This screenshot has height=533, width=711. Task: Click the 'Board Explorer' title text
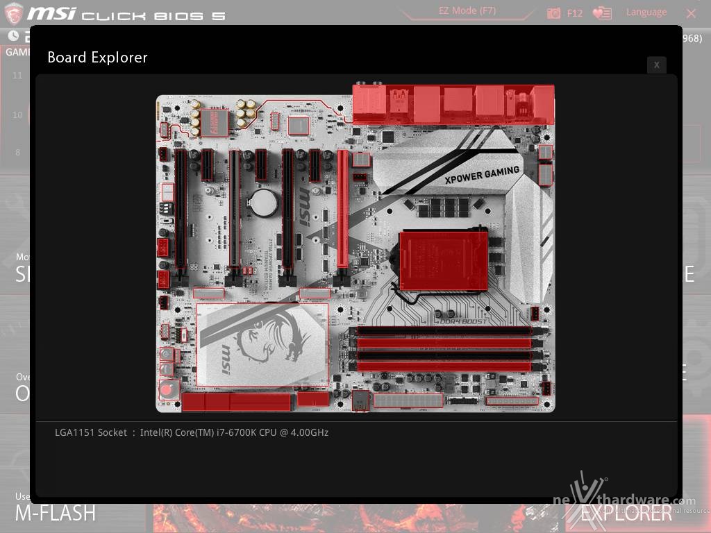pos(97,58)
